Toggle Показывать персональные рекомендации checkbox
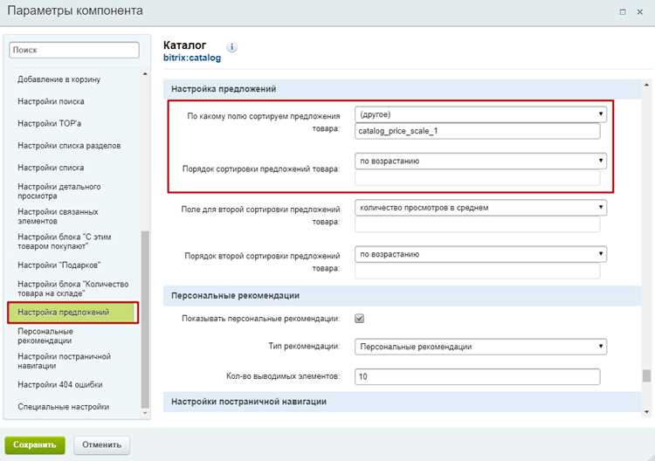The height and width of the screenshot is (461, 655). click(x=359, y=319)
